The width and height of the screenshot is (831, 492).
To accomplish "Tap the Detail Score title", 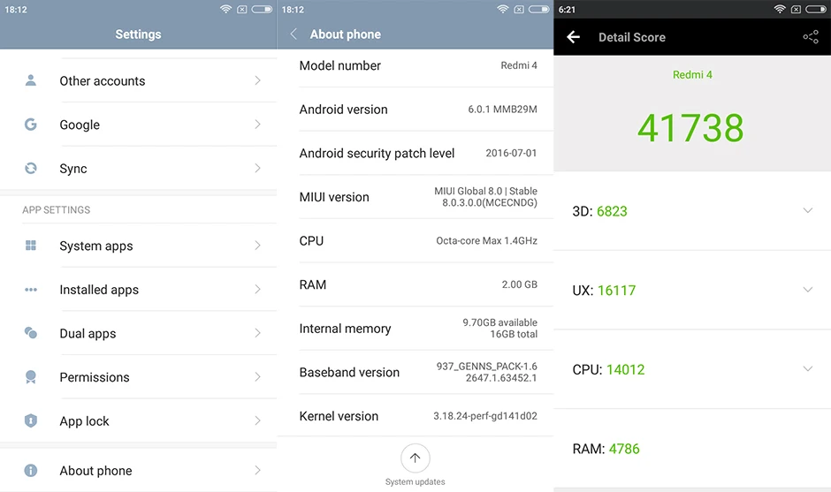I will 632,37.
